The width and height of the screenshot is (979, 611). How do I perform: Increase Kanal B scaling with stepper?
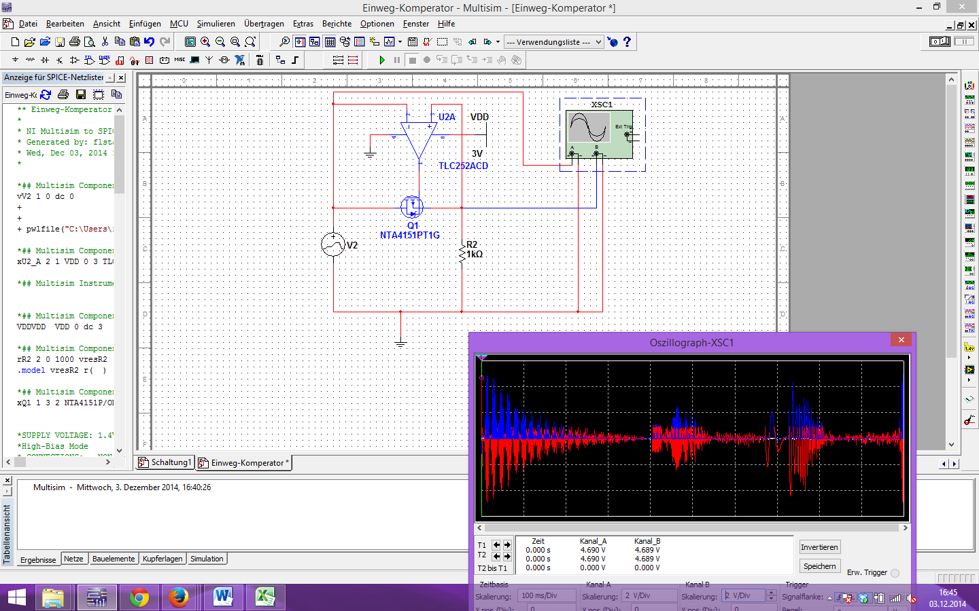pos(771,592)
